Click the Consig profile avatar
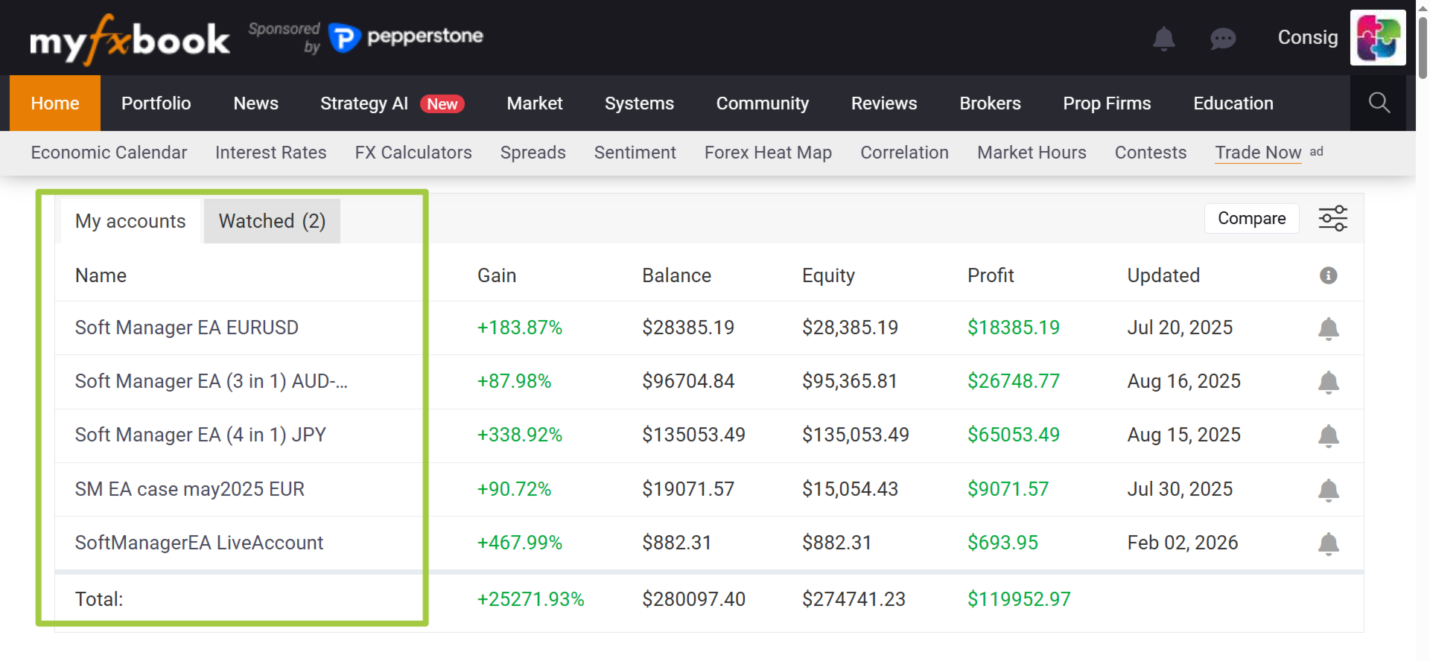This screenshot has height=661, width=1430. point(1377,38)
